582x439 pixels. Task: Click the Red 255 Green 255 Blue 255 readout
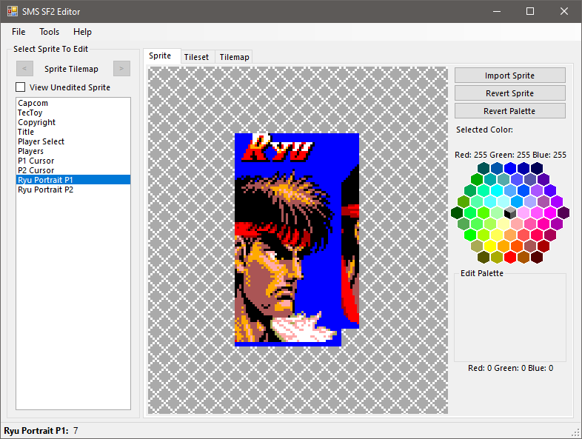(x=510, y=155)
